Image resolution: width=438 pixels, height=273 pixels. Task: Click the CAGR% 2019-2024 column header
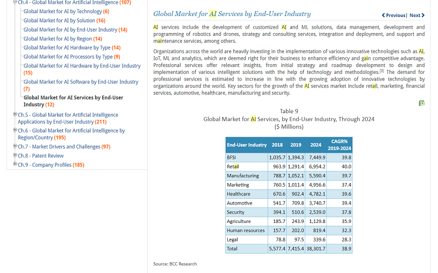click(x=339, y=145)
